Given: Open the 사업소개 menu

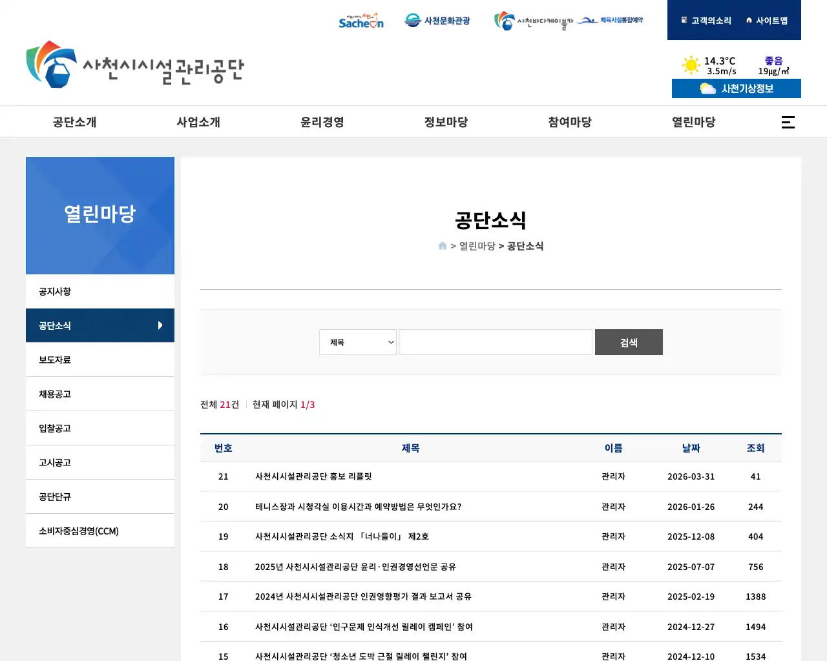Looking at the screenshot, I should pos(198,122).
